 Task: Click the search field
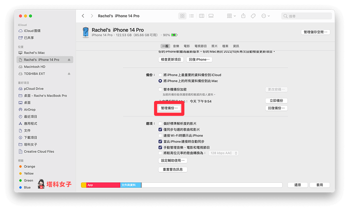pyautogui.click(x=306, y=16)
